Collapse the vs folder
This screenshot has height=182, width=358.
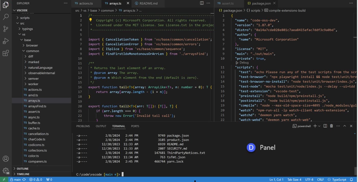(23, 34)
